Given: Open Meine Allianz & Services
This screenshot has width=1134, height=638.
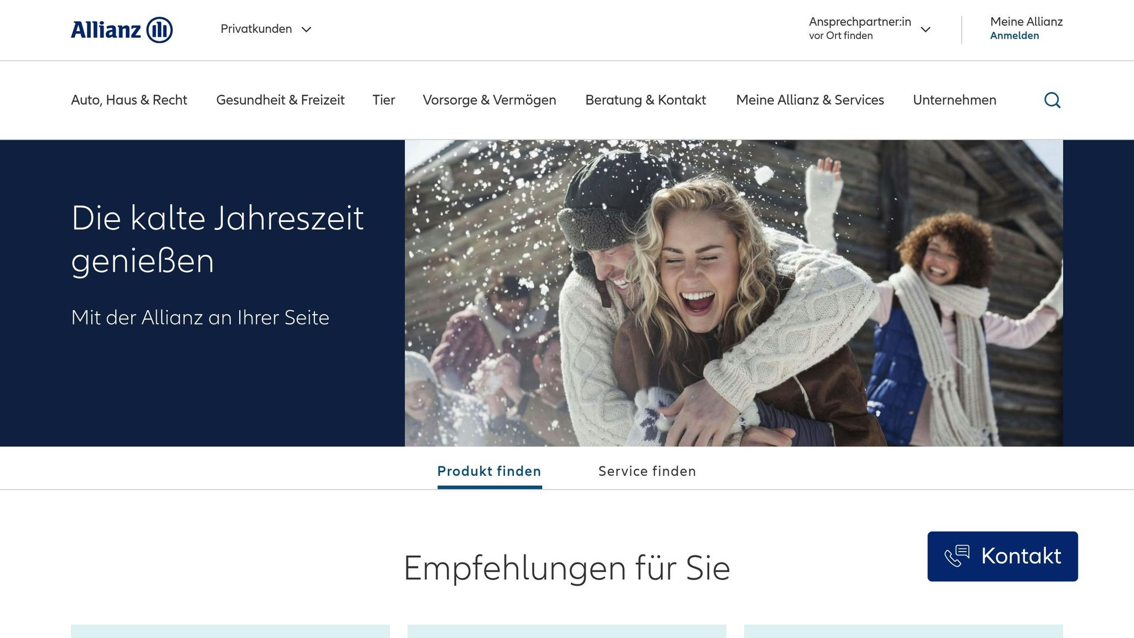Looking at the screenshot, I should point(810,100).
